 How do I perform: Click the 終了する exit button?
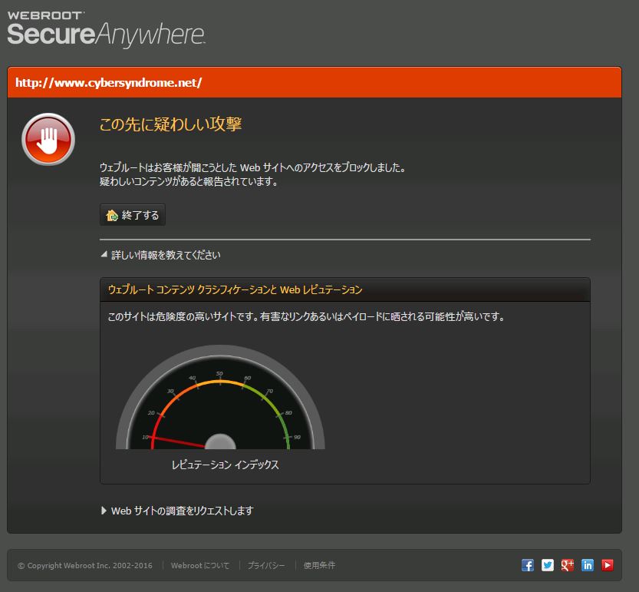coord(133,214)
